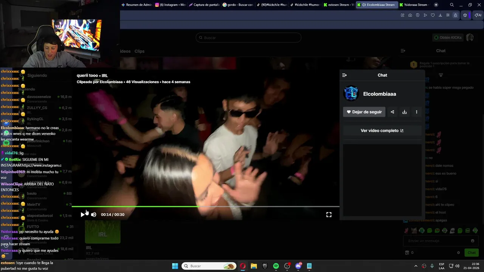The image size is (484, 272).
Task: Switch to the Instagram browser tab
Action: [x=170, y=5]
